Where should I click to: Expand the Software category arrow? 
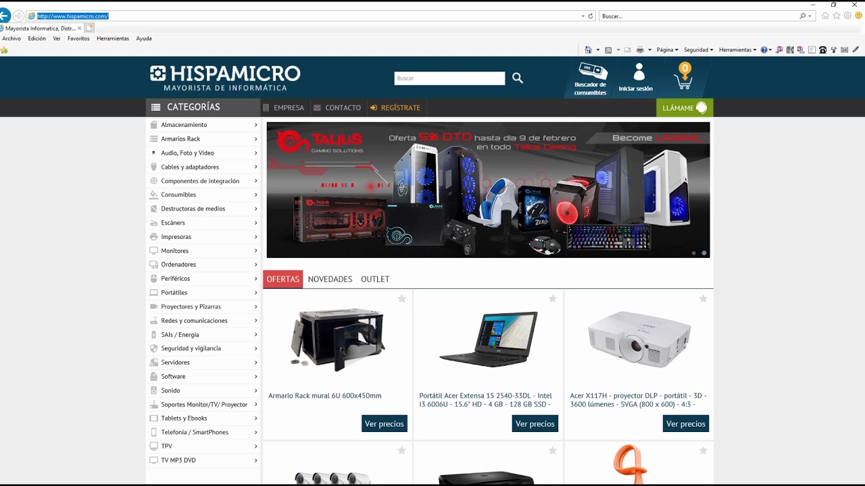[255, 377]
